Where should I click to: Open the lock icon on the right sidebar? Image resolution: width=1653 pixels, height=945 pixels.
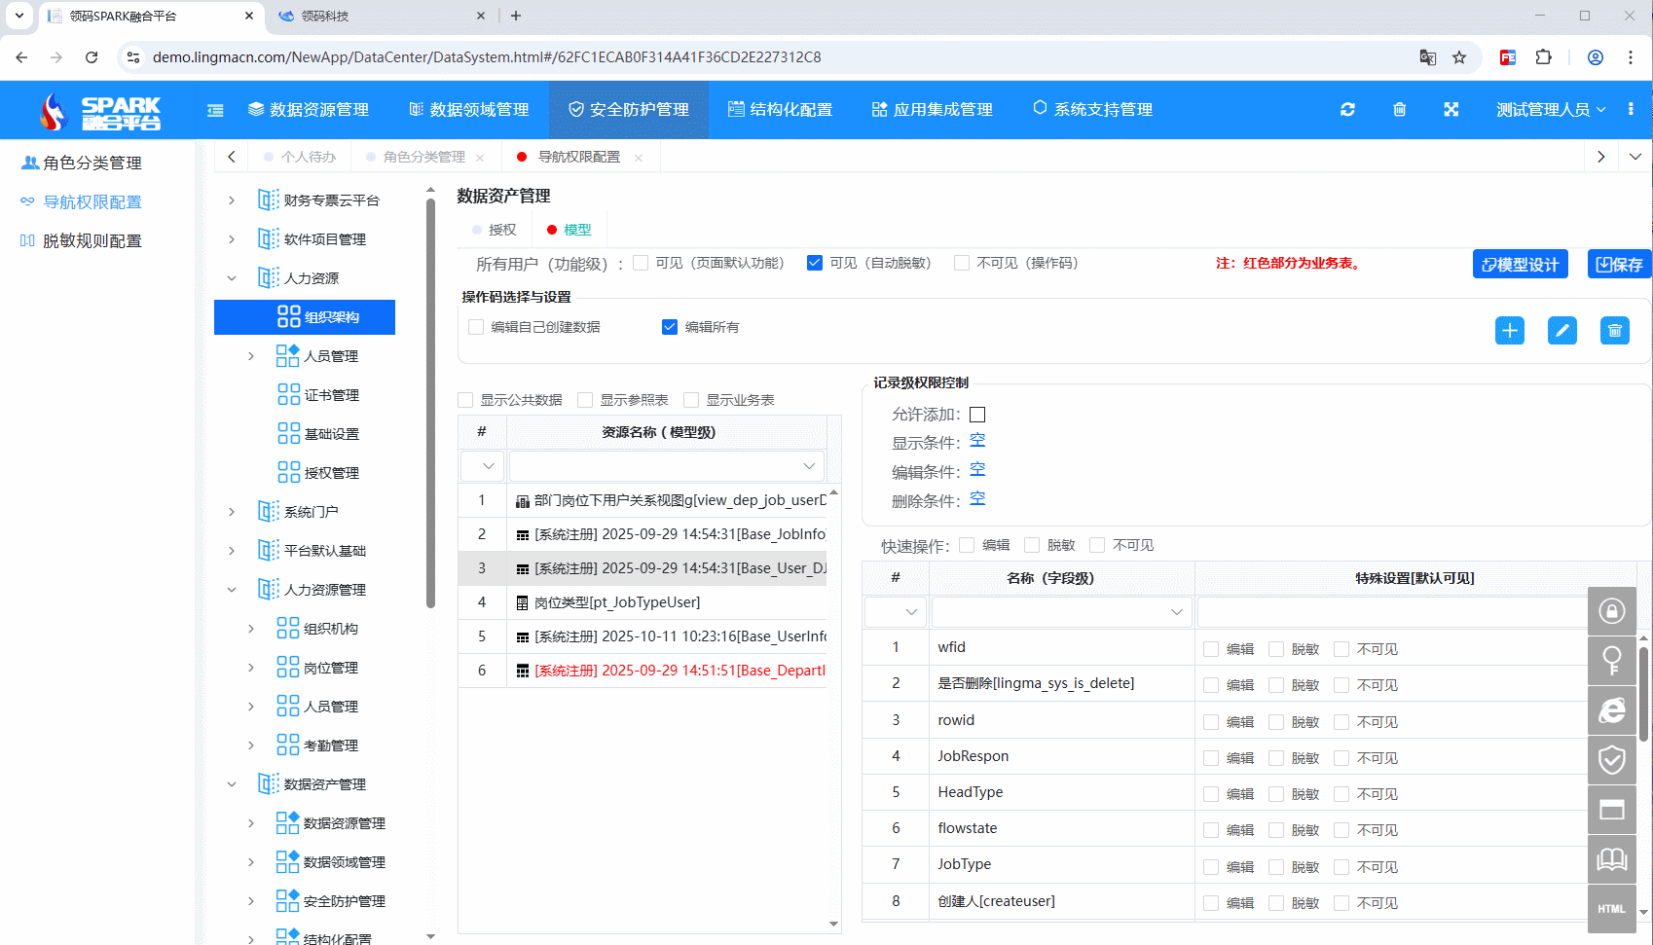pos(1611,611)
